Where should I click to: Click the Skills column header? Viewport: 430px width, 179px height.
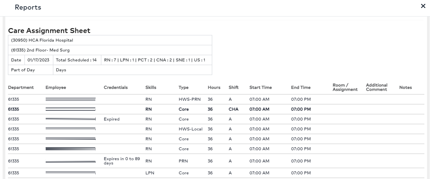click(x=151, y=88)
